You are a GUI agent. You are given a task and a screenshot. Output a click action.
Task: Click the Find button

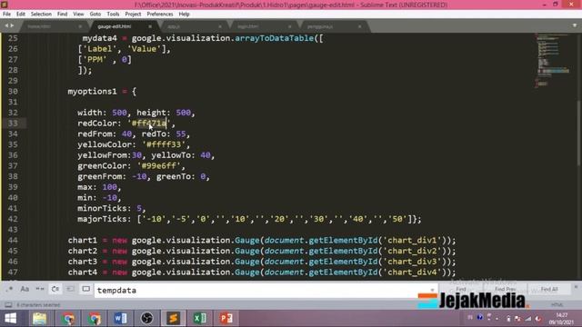[461, 289]
